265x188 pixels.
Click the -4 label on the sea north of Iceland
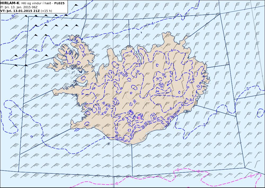pyautogui.click(x=152, y=23)
